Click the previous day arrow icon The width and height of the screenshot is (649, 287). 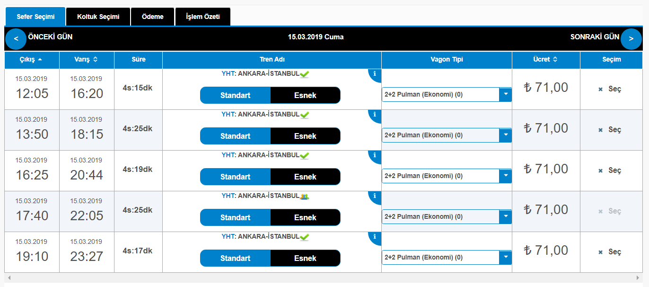(x=16, y=39)
